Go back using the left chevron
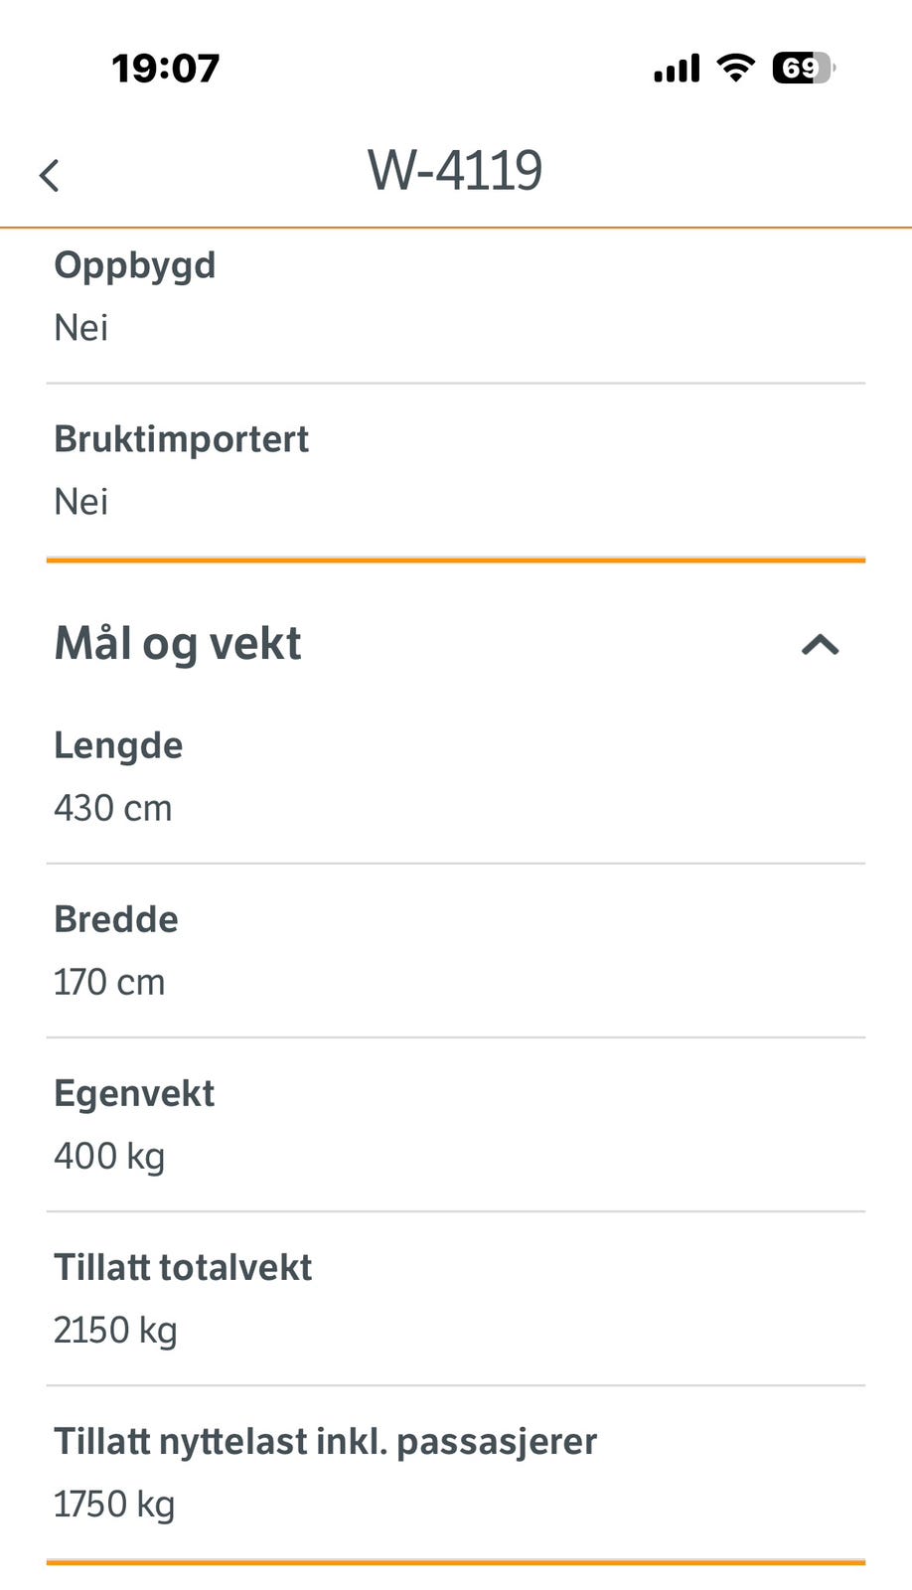The width and height of the screenshot is (912, 1590). (50, 176)
